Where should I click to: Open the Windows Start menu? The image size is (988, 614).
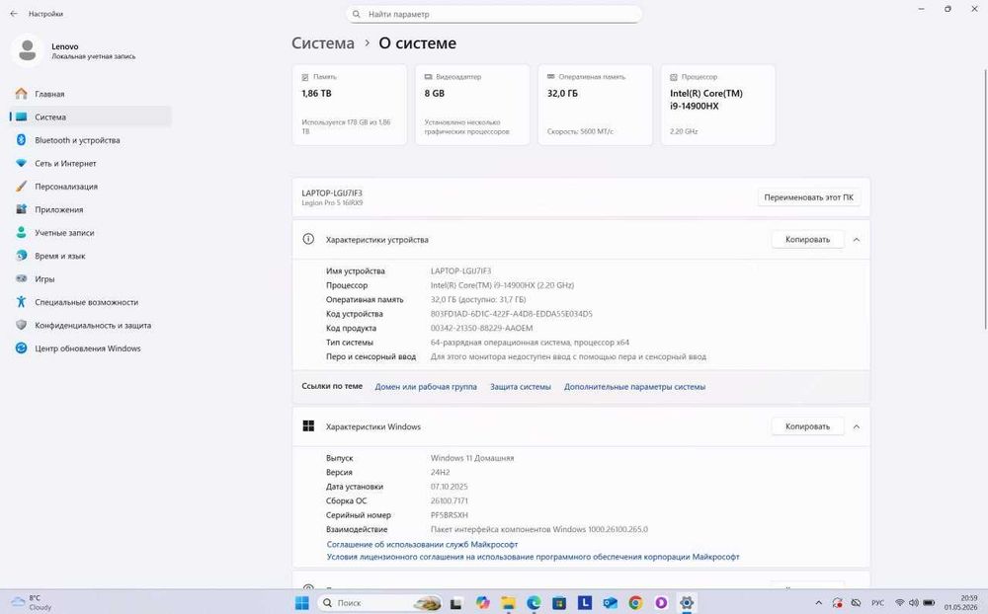point(302,603)
